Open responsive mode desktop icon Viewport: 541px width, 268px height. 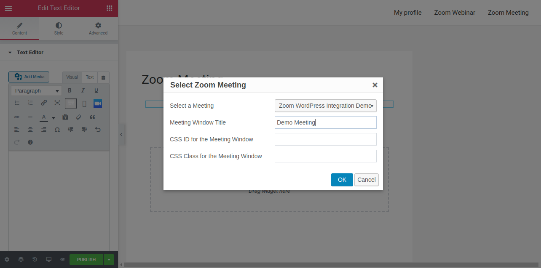coord(48,260)
